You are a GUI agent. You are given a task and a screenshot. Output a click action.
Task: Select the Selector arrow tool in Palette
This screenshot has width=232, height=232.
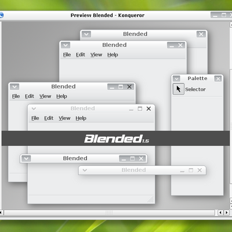(x=178, y=89)
